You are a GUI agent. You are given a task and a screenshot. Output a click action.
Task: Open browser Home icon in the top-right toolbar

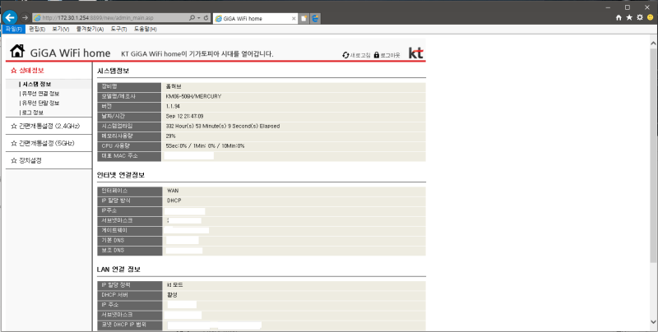point(619,17)
